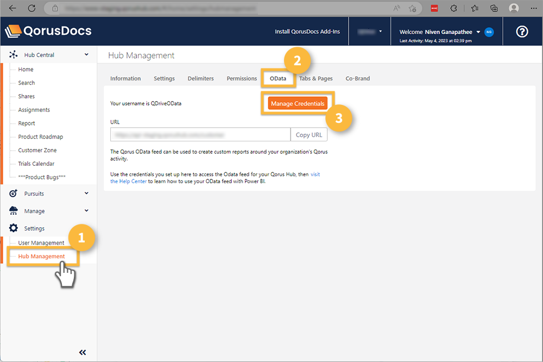Open the blurred hub selector dropdown
Viewport: 543px width, 362px height.
point(369,32)
